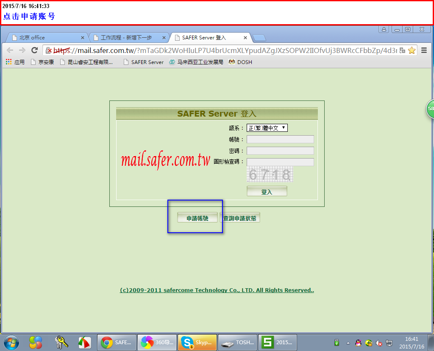434x351 pixels.
Task: Open Skype from the taskbar
Action: tap(197, 342)
